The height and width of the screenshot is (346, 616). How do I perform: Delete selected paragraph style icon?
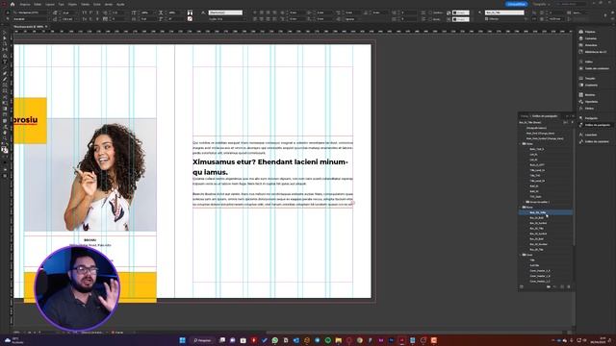[x=569, y=286]
